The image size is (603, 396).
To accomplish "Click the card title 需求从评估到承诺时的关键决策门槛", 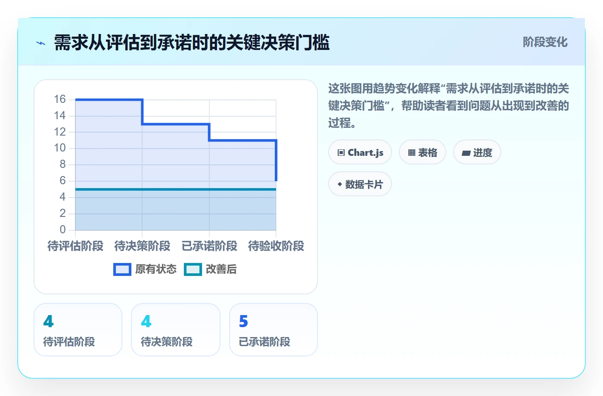I will [x=192, y=43].
